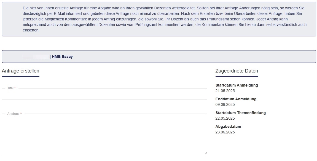
Task: Click the underline bar beneath "Zugeordnete Daten"
Action: pos(237,76)
